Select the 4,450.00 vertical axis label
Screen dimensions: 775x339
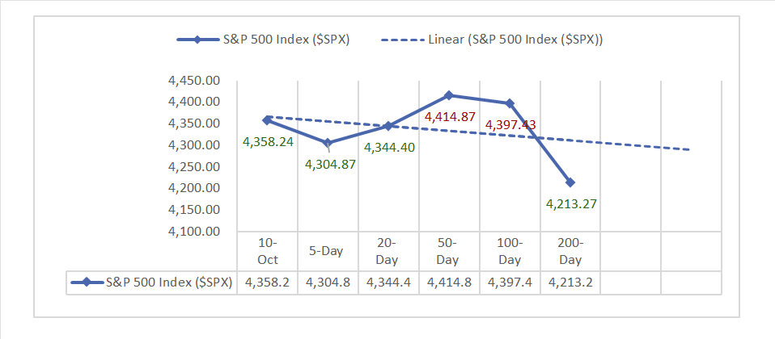194,81
